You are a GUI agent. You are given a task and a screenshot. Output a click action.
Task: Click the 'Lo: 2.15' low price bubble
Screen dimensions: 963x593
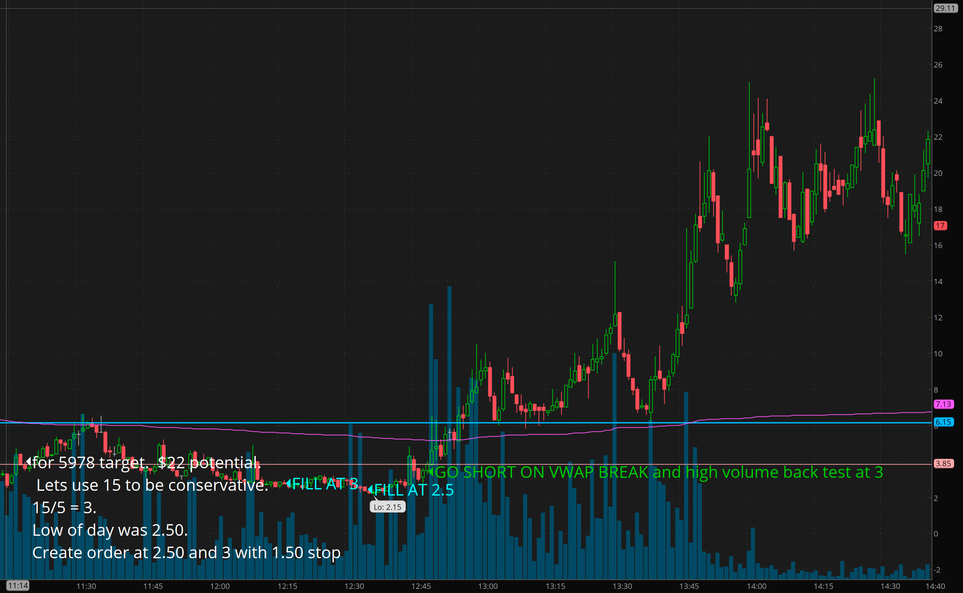point(387,507)
